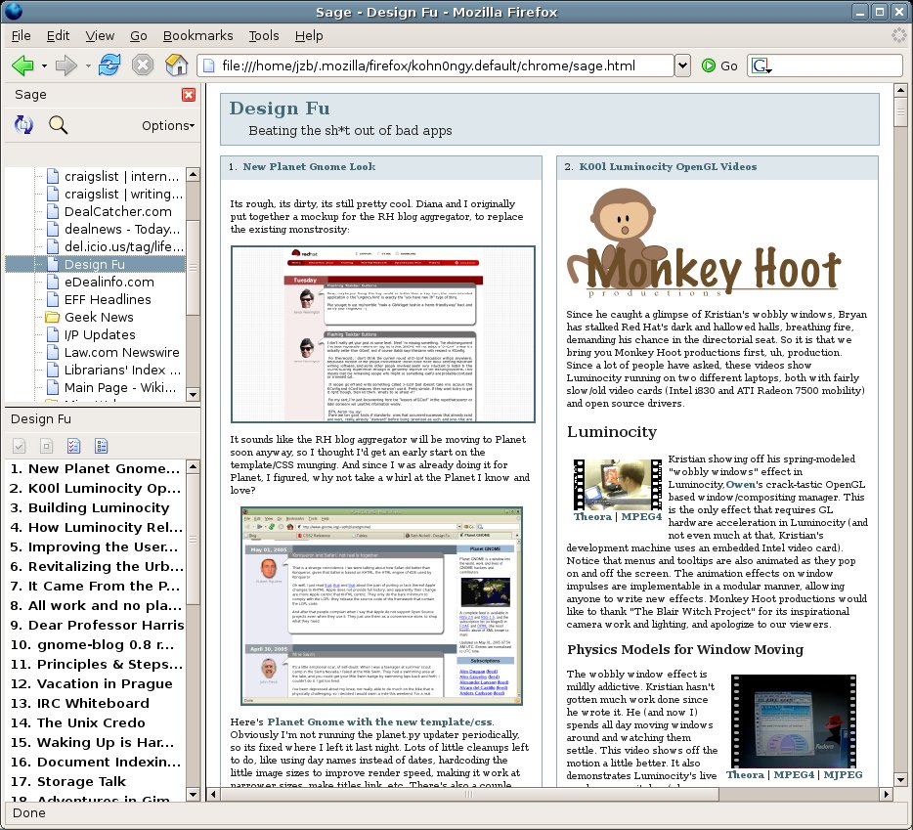Open the Help menu
913x830 pixels.
[309, 36]
